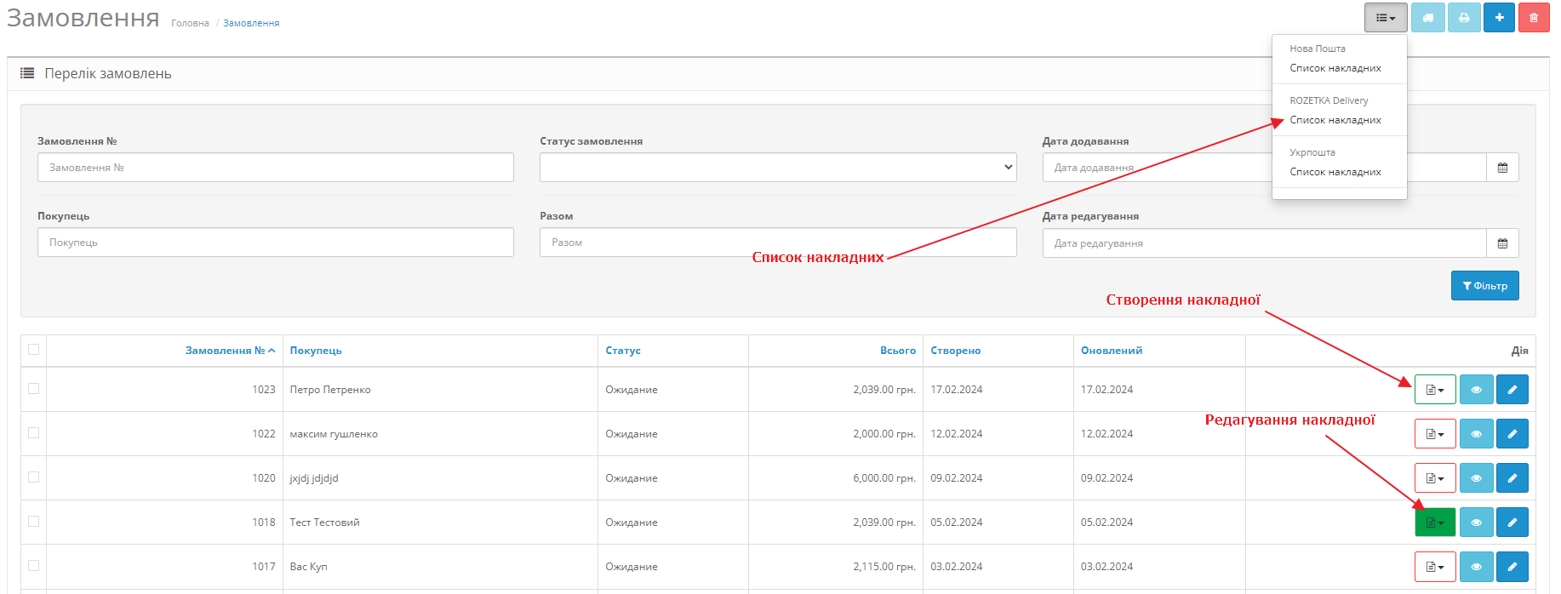Edit order 1022 with pencil icon
The width and height of the screenshot is (1561, 594).
pyautogui.click(x=1512, y=434)
